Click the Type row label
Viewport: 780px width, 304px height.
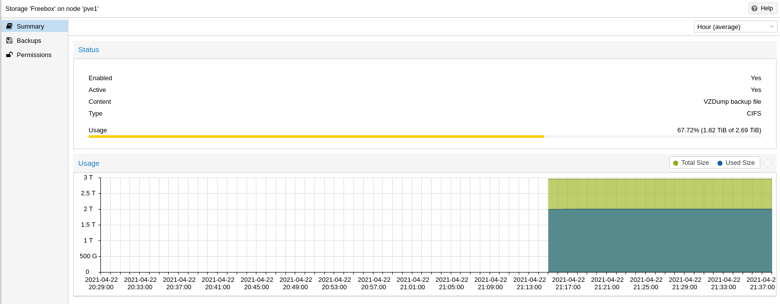(x=95, y=113)
